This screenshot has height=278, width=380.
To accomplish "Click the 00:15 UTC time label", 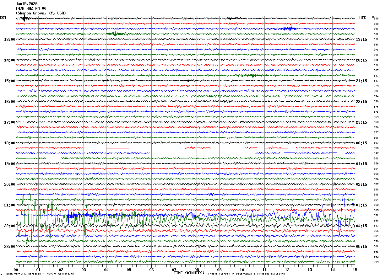I will coord(361,143).
